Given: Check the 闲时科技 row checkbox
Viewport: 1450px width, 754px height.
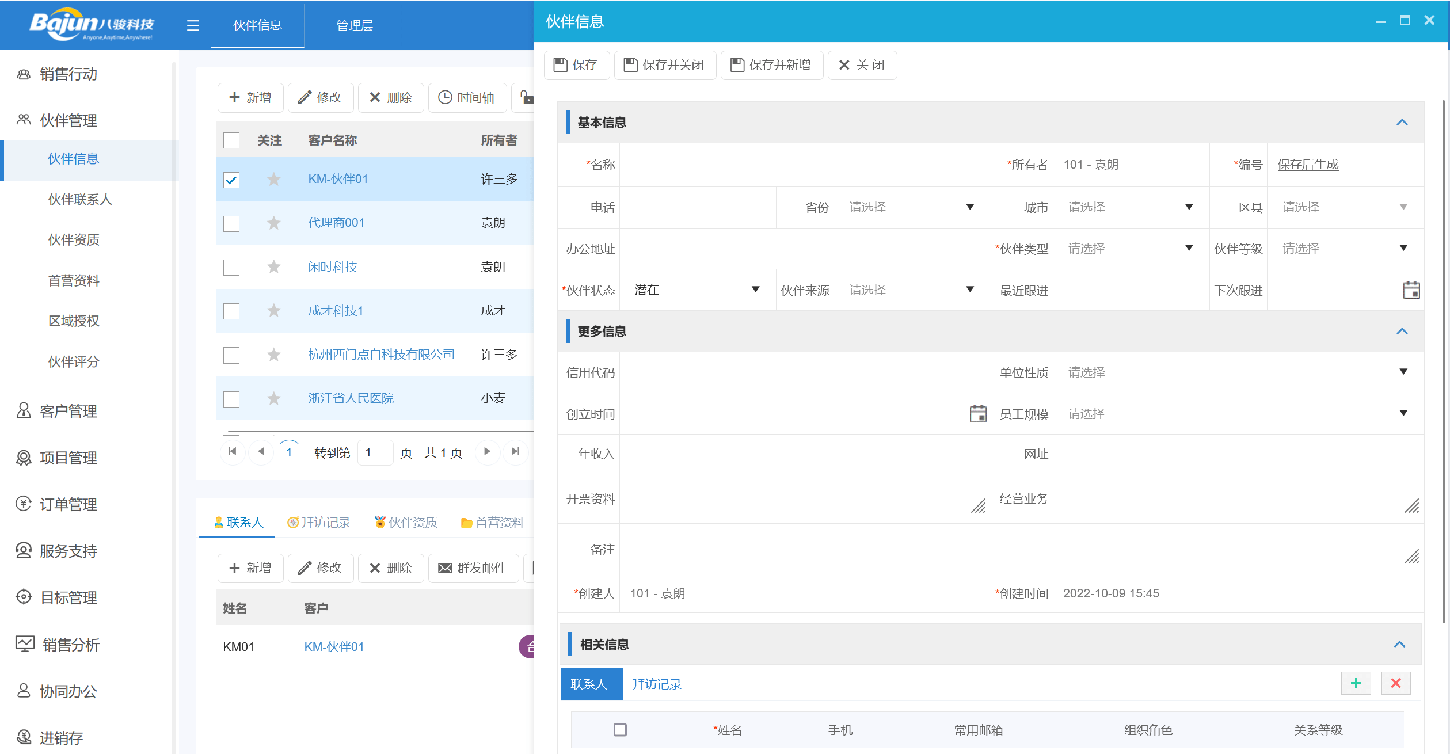Looking at the screenshot, I should coord(231,267).
